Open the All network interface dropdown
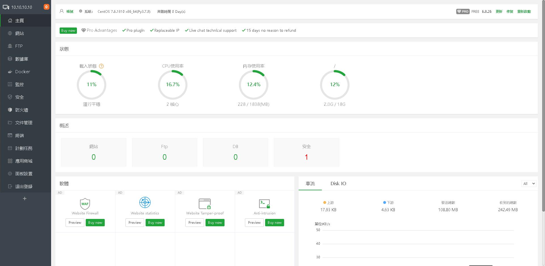 coord(529,183)
